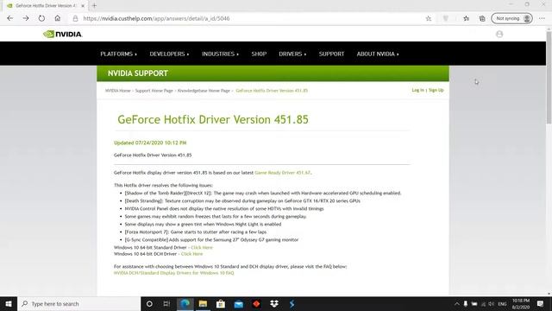
Task: Click the Forza Motorsport 7 issue bullet
Action: coord(196,232)
